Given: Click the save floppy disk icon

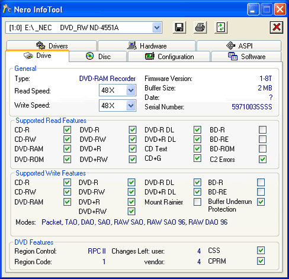Looking at the screenshot, I should point(179,27).
